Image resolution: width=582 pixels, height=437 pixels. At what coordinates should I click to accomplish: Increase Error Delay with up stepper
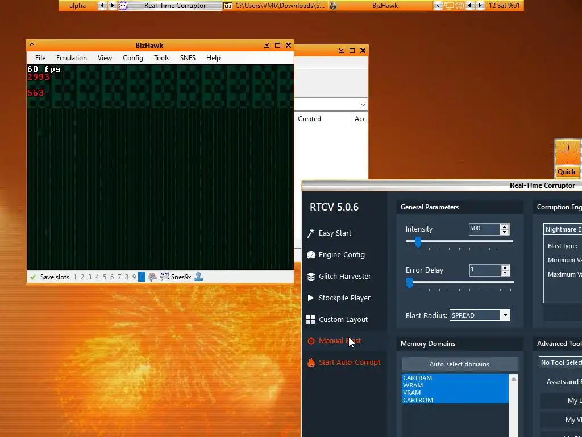click(x=505, y=267)
